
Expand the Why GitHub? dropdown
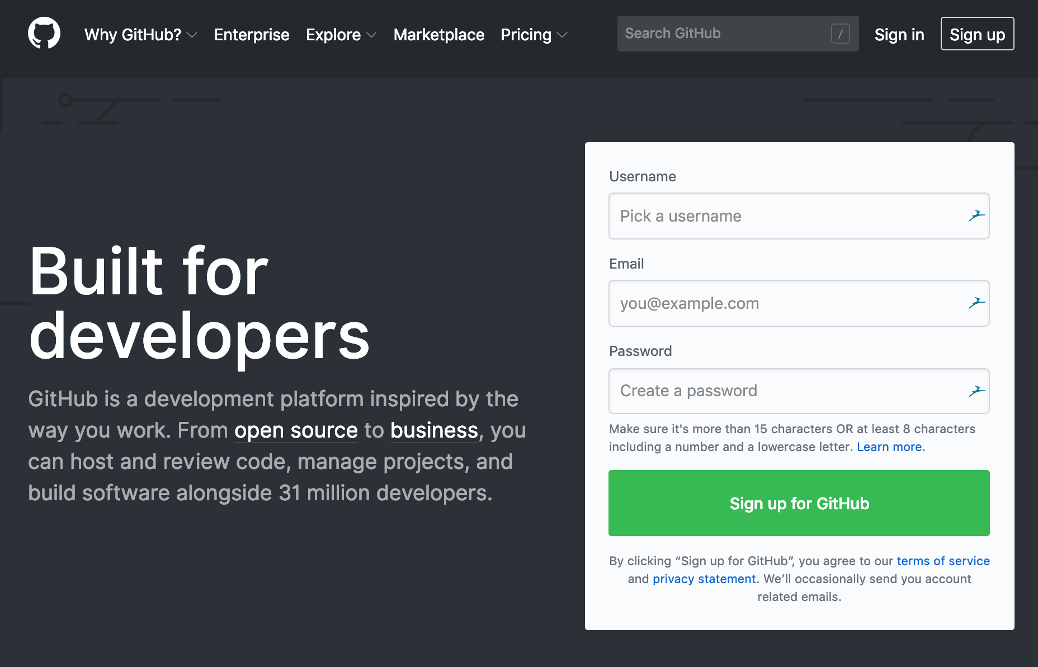140,35
